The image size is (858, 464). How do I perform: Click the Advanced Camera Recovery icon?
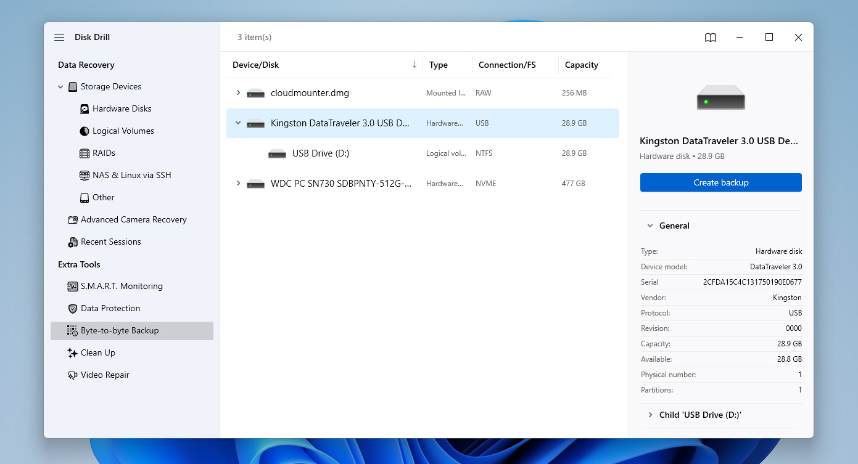(73, 220)
